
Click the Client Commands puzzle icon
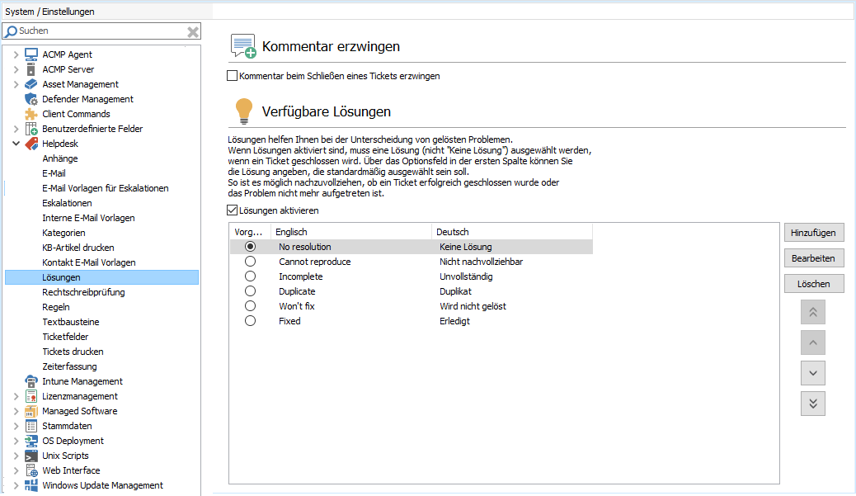click(x=31, y=114)
